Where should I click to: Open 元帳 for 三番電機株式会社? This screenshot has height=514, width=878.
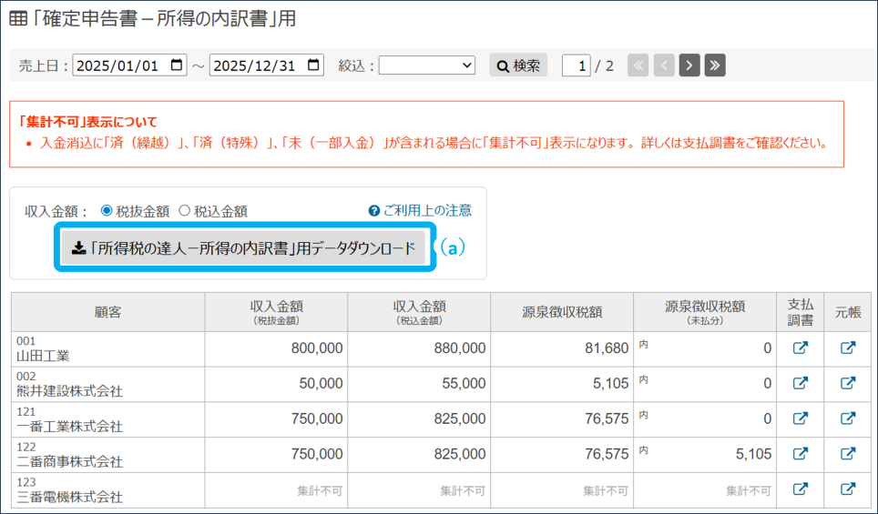coord(847,489)
